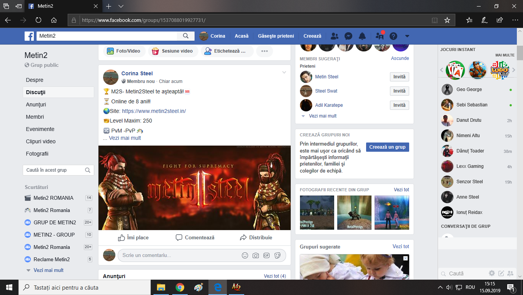Viewport: 523px width, 295px height.
Task: Insert a GIF in the comment
Action: (x=266, y=255)
